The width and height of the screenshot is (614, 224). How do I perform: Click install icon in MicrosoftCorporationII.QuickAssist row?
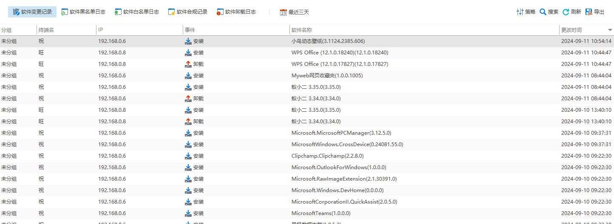click(x=188, y=202)
